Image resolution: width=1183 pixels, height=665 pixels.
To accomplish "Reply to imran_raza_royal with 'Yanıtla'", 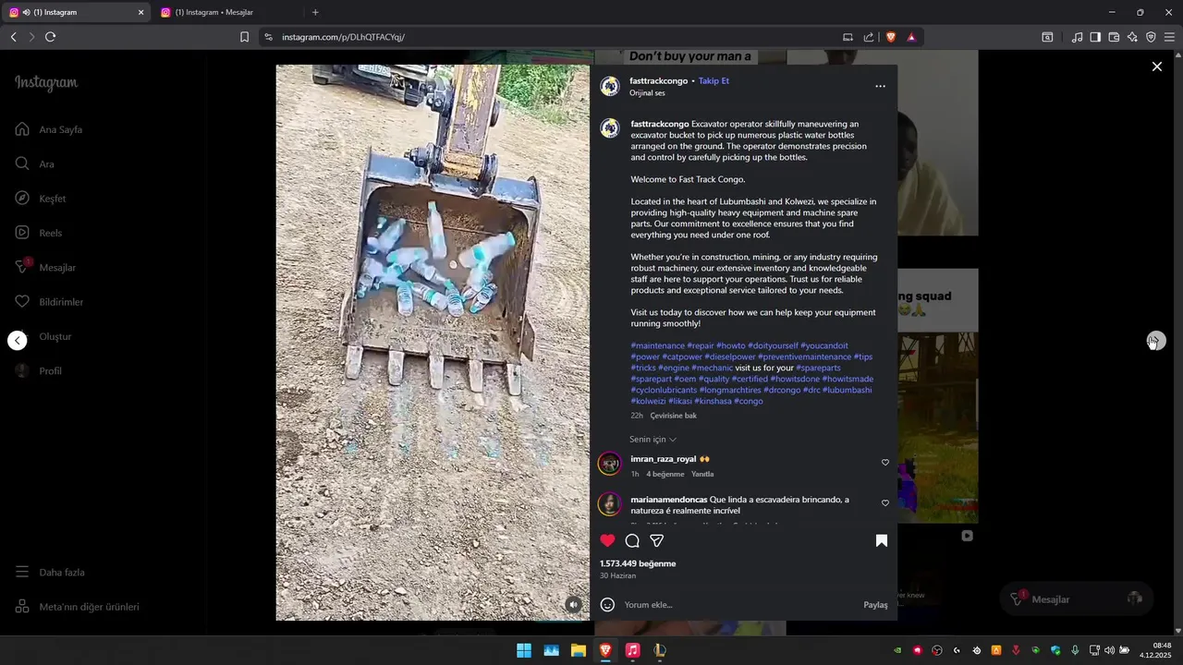I will coord(702,474).
